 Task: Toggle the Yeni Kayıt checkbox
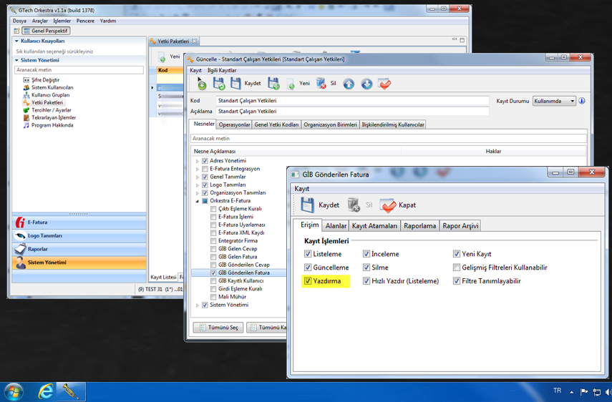tap(456, 254)
